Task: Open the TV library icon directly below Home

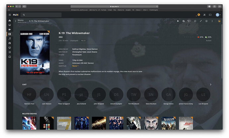Action: tap(10, 25)
